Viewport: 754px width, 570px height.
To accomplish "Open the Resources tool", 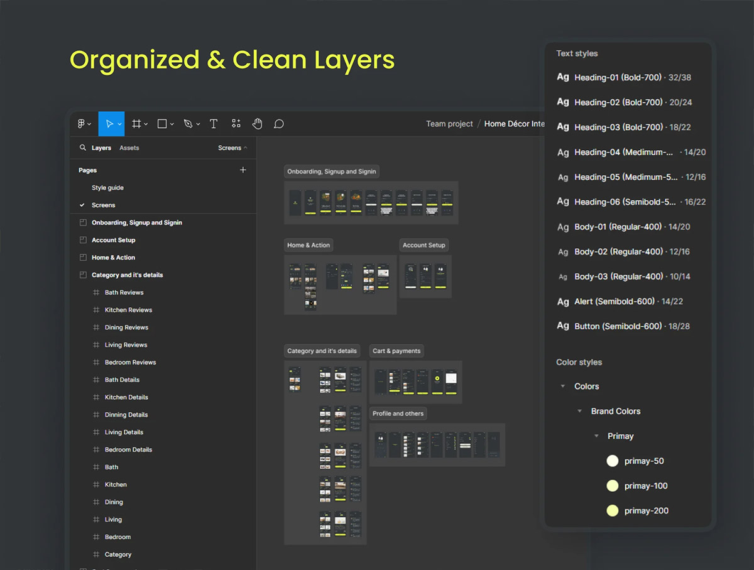I will [x=236, y=124].
